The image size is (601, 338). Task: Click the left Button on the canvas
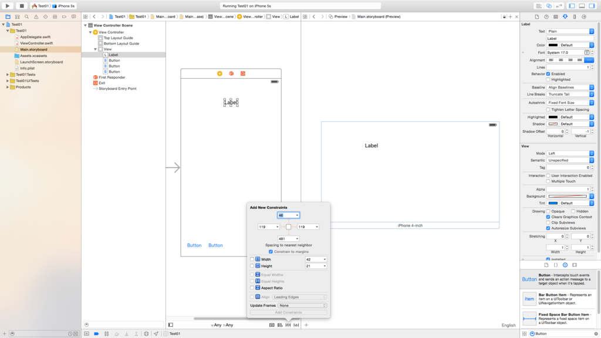(194, 245)
